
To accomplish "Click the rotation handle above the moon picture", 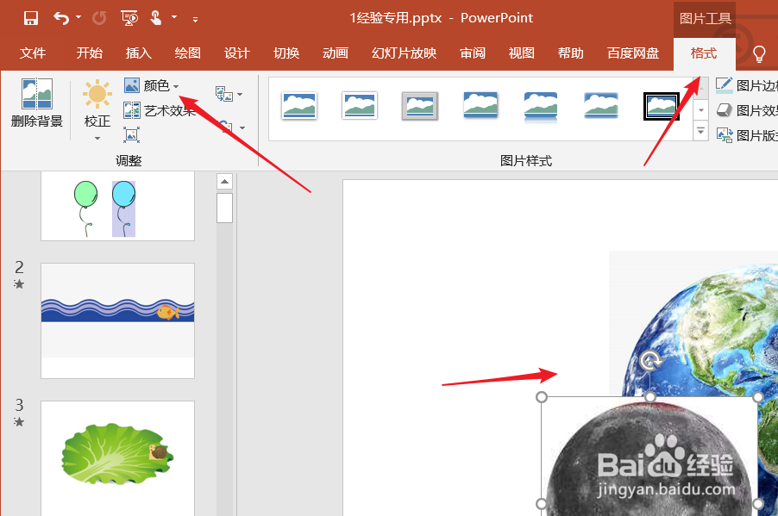I will tap(650, 361).
